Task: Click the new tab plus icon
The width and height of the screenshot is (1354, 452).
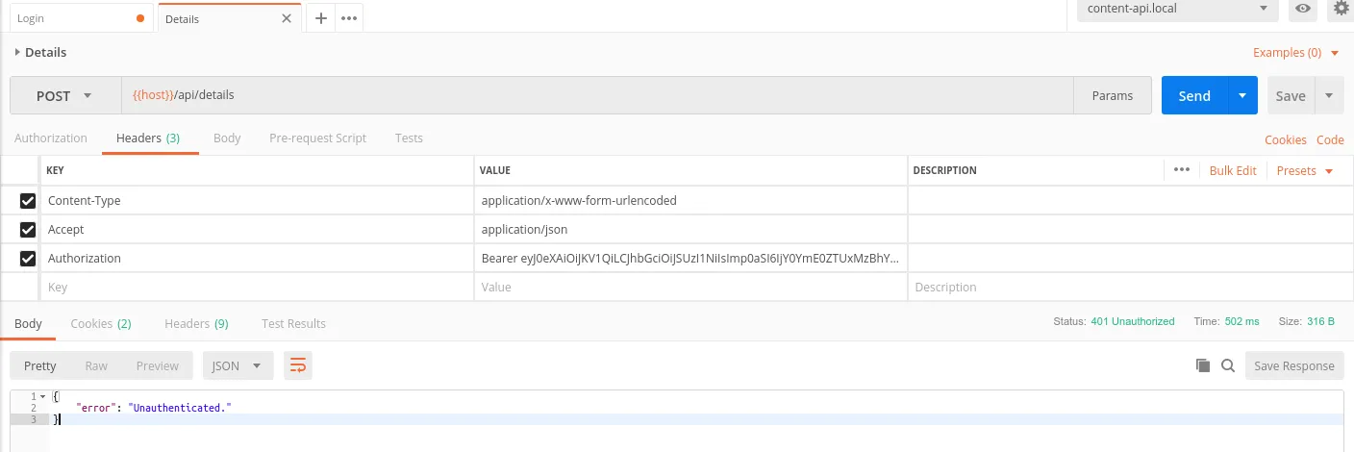Action: pos(321,18)
